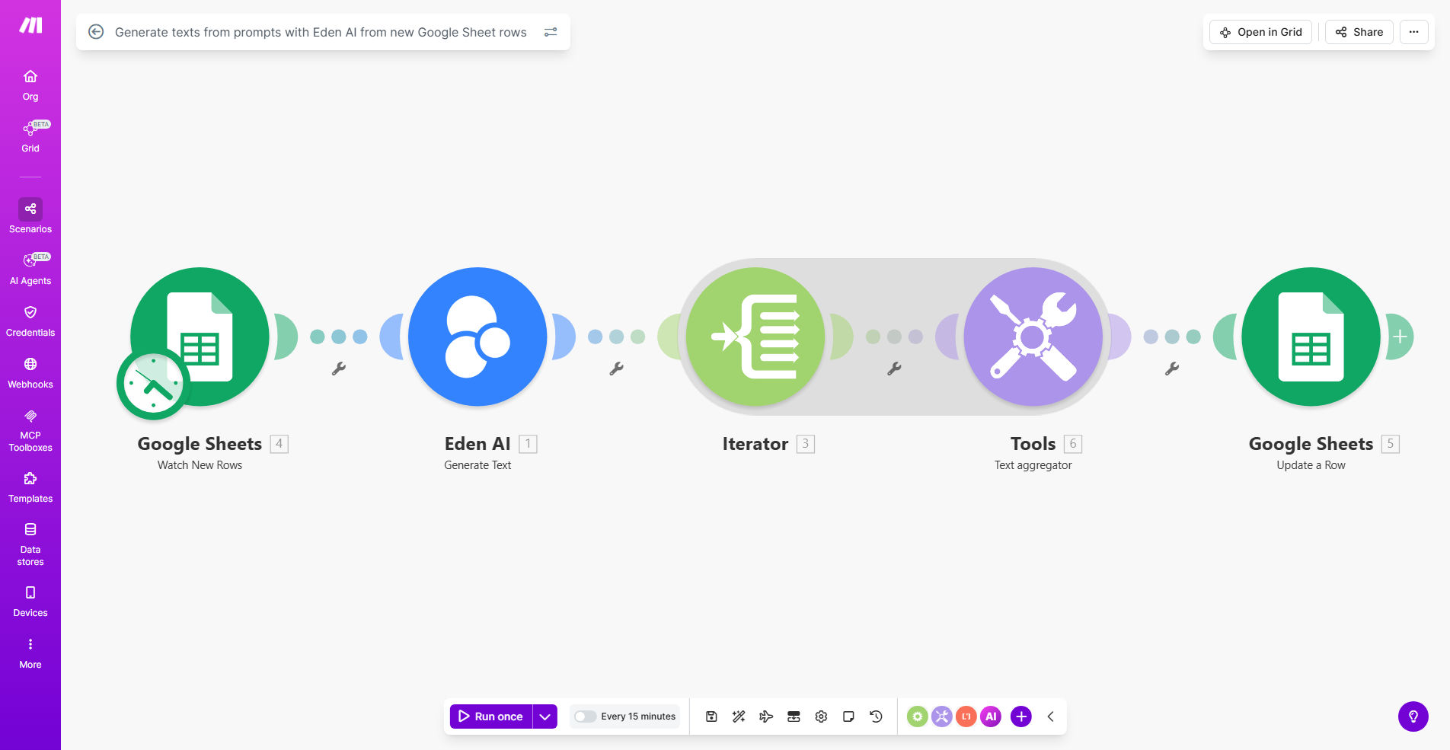1450x750 pixels.
Task: Open the Webhooks section
Action: [x=30, y=373]
